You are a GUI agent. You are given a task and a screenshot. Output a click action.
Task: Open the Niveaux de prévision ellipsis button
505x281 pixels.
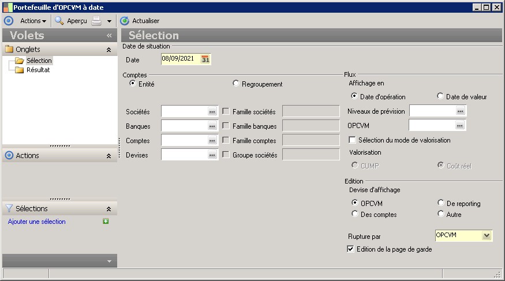[x=460, y=111]
